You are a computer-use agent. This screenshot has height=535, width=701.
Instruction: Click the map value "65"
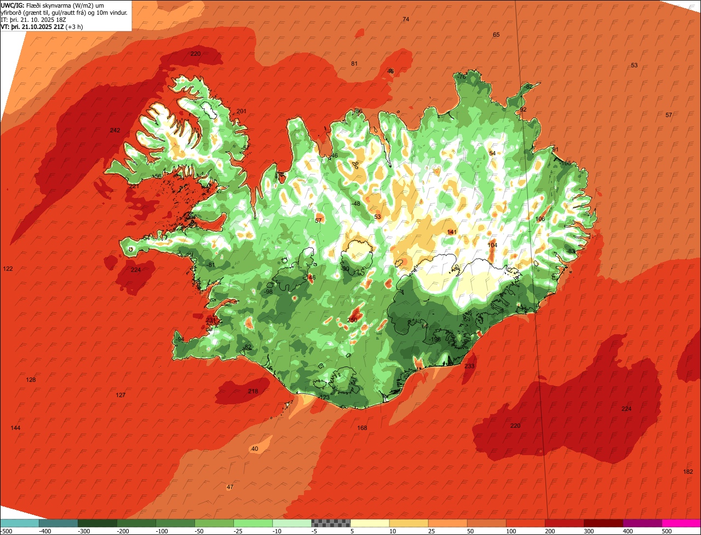(x=496, y=34)
